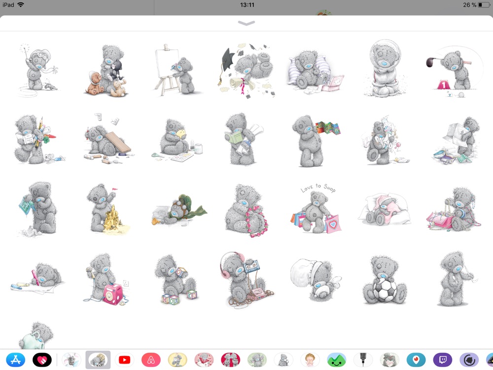Pick the bear reading a green book
Viewport: 493px width, 370px height.
click(245, 139)
